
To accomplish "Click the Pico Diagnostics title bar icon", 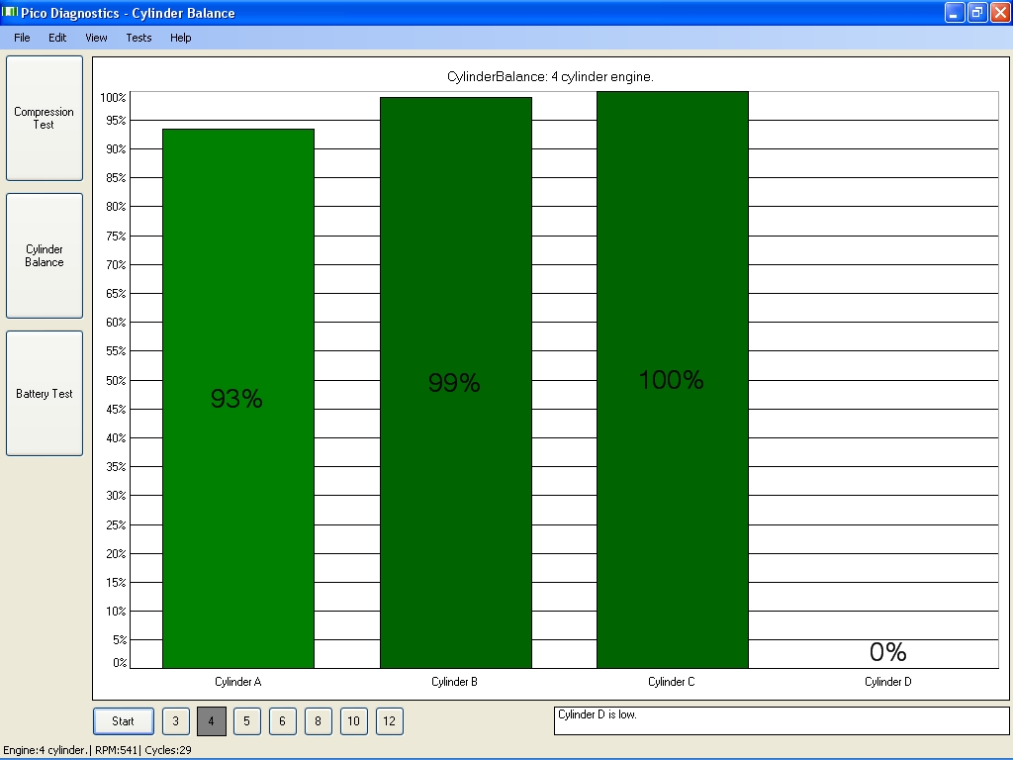I will [11, 13].
